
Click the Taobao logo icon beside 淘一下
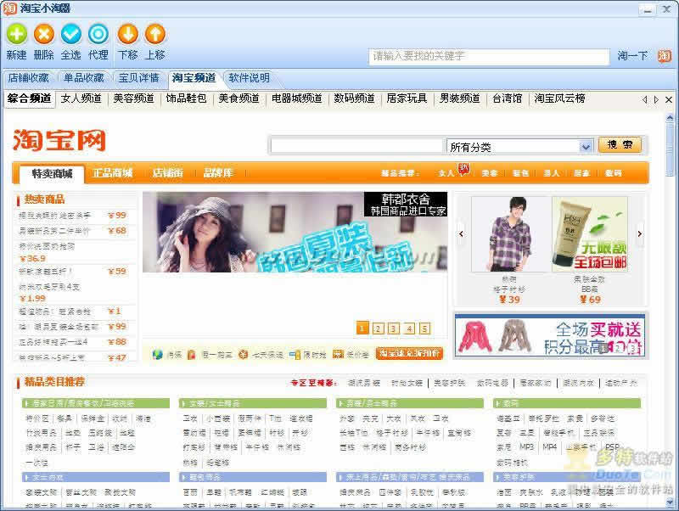664,56
